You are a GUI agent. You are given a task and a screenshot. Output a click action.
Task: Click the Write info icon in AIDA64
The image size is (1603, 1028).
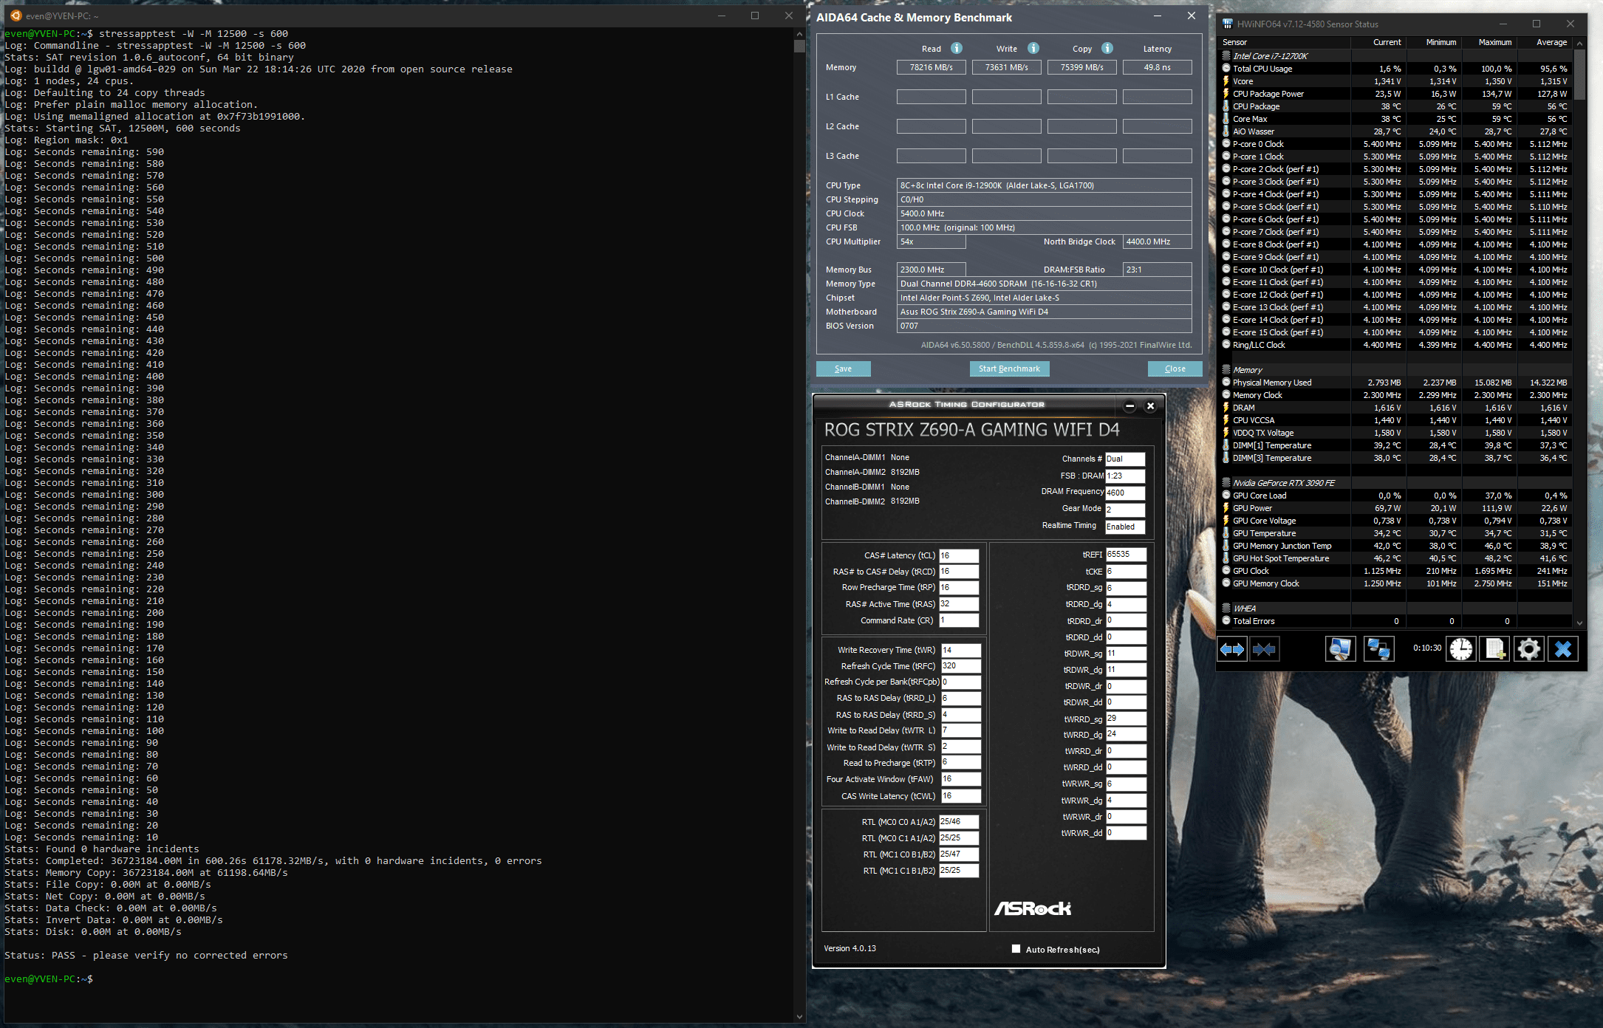coord(1033,48)
